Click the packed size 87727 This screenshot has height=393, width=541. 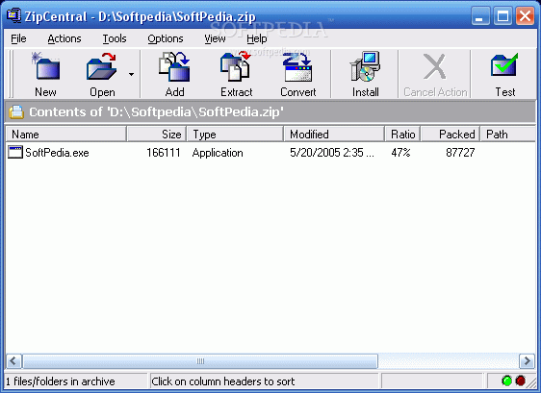(x=460, y=152)
